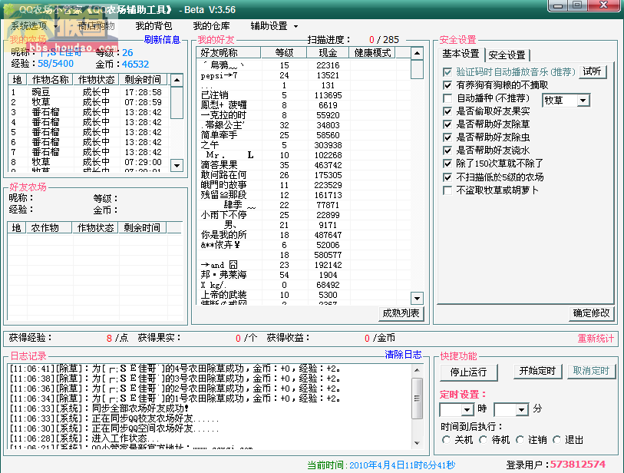Click the 作物名称 column header
The image size is (624, 473).
(50, 80)
